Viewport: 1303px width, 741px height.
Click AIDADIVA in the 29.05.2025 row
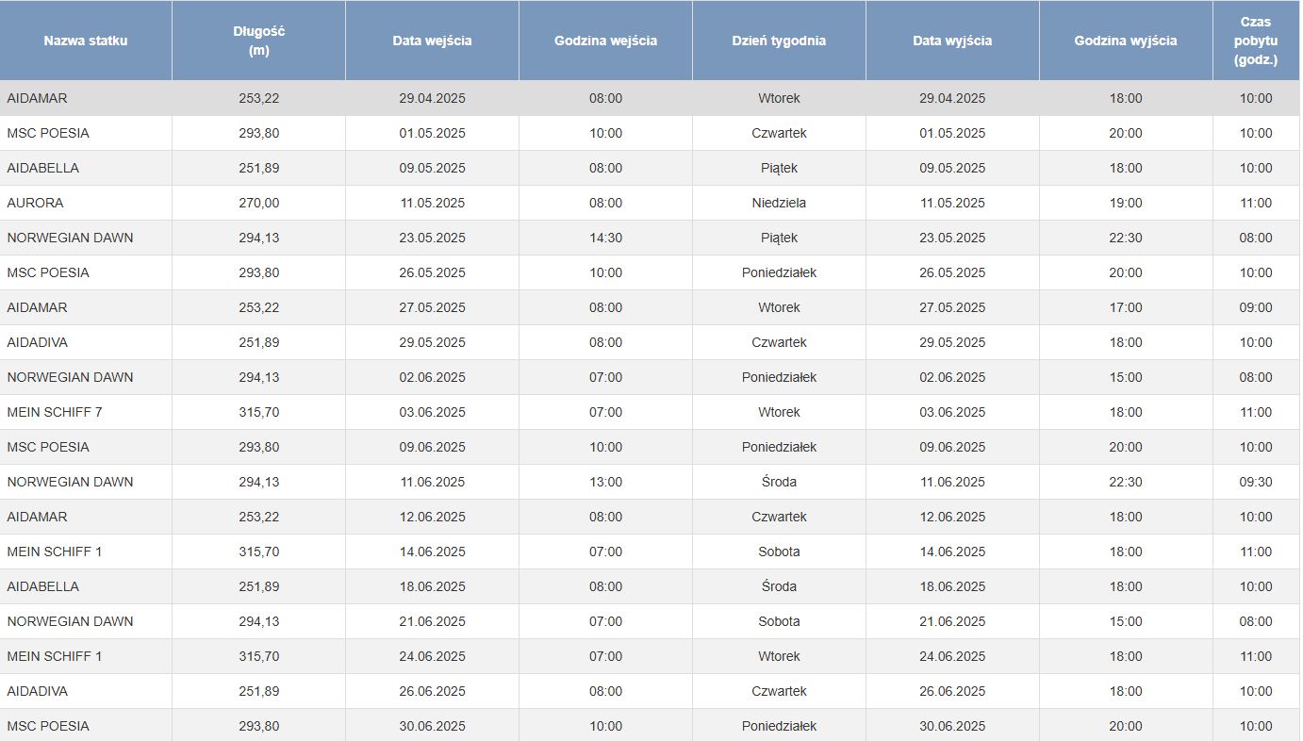coord(38,342)
